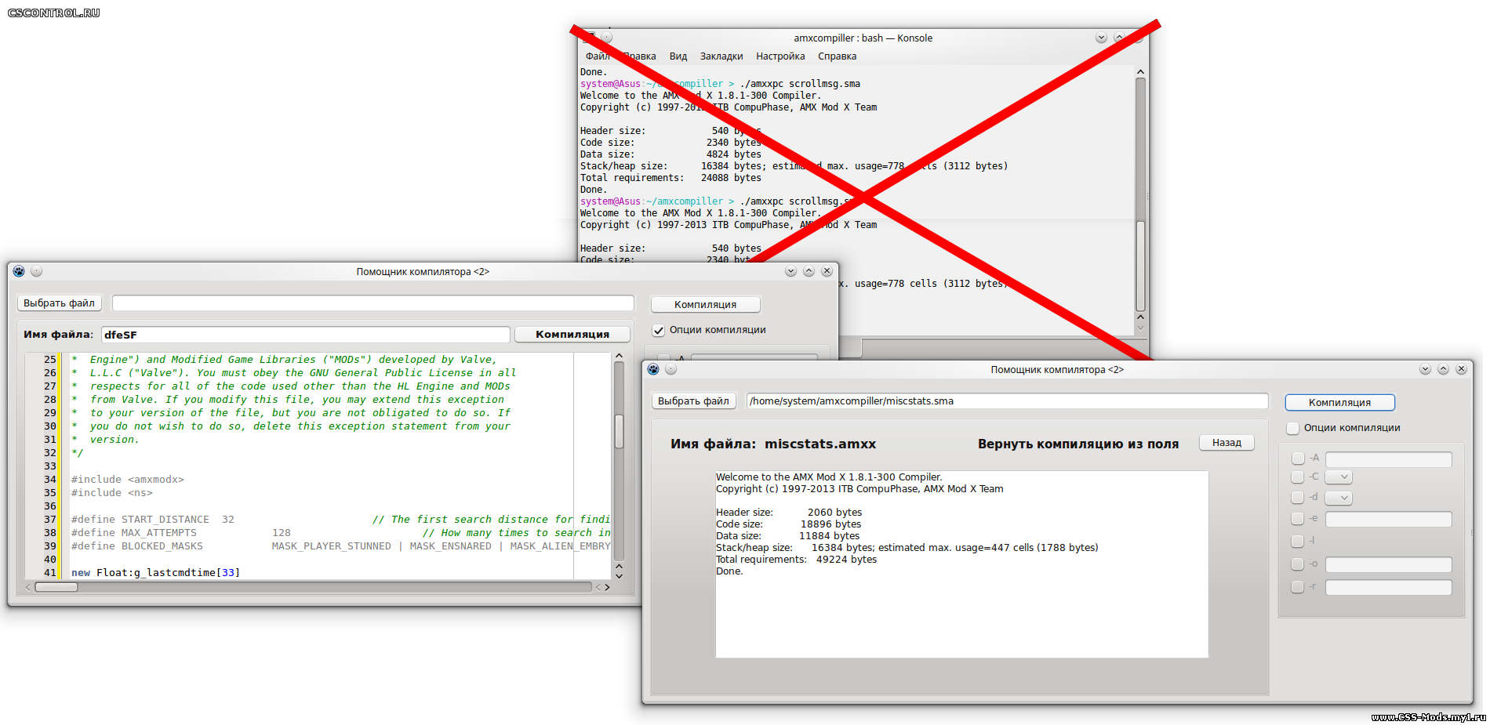The width and height of the screenshot is (1490, 725).
Task: Uncheck Опции компиляции in the code editor window
Action: (x=659, y=331)
